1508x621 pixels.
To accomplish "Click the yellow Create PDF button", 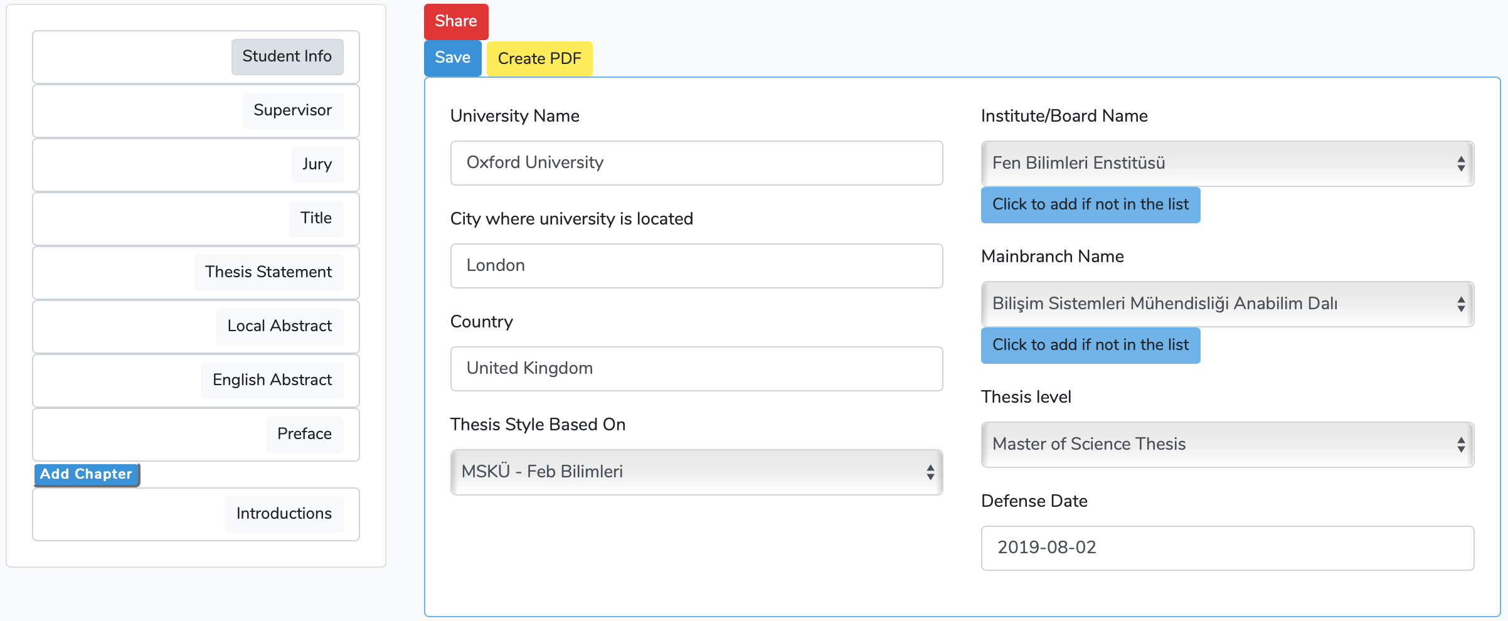I will pos(539,59).
